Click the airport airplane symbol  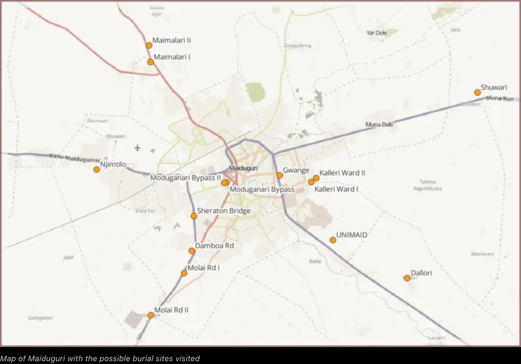click(138, 147)
